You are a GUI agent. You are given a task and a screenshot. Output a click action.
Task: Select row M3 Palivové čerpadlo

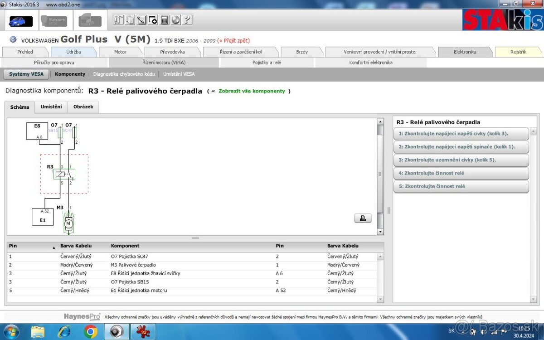click(192, 265)
